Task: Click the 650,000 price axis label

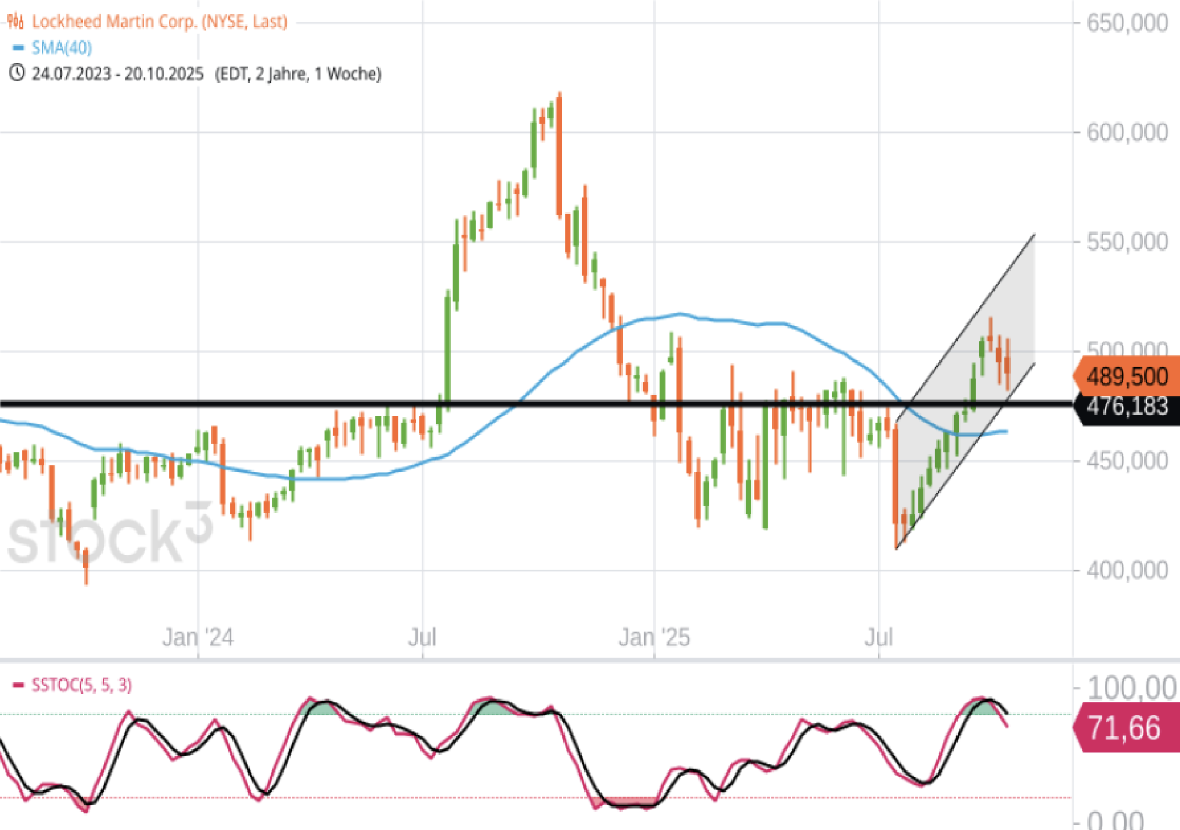Action: pyautogui.click(x=1126, y=23)
